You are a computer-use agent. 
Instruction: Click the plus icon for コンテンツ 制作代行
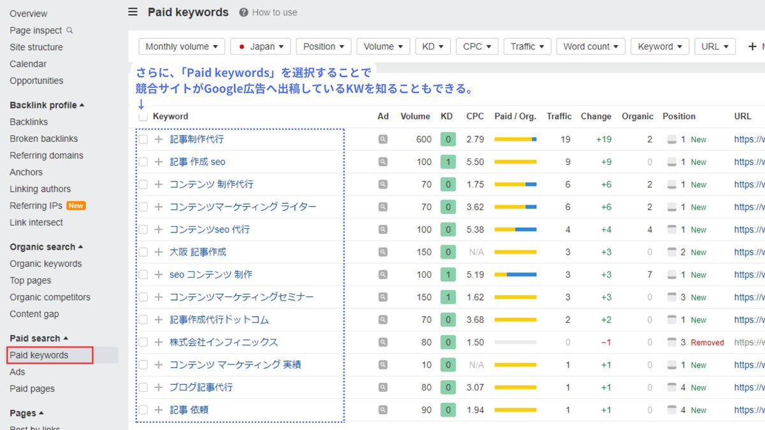tap(159, 184)
